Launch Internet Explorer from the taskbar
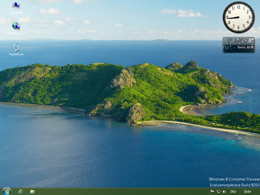260x195 pixels. pyautogui.click(x=21, y=192)
